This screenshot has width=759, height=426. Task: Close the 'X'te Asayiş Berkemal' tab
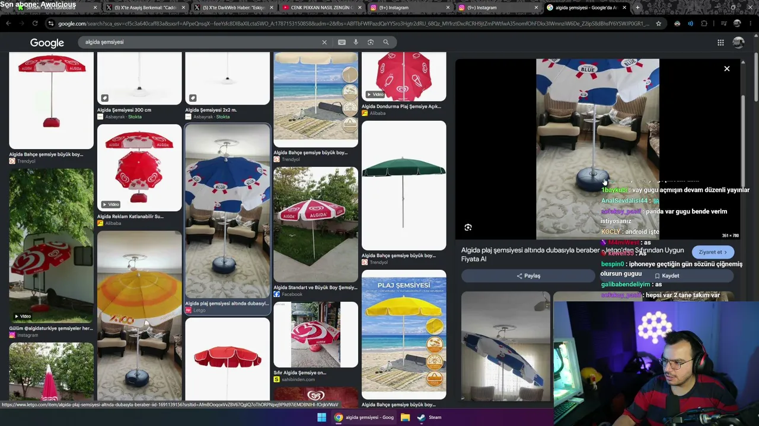point(183,8)
